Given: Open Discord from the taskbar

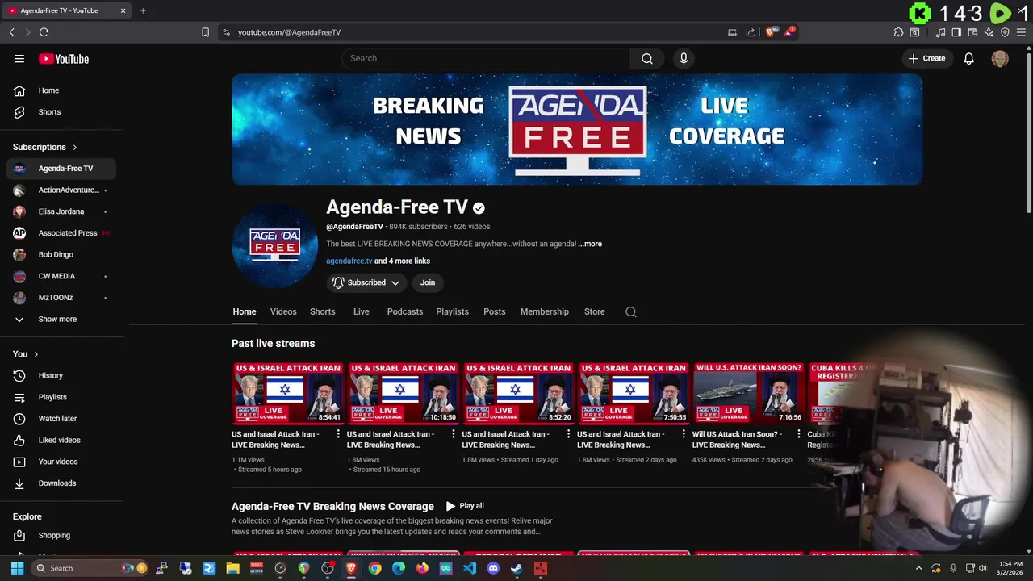Looking at the screenshot, I should pyautogui.click(x=493, y=568).
